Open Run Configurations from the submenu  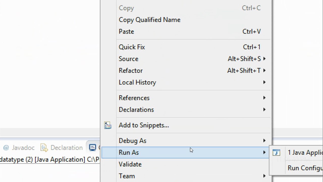click(305, 168)
